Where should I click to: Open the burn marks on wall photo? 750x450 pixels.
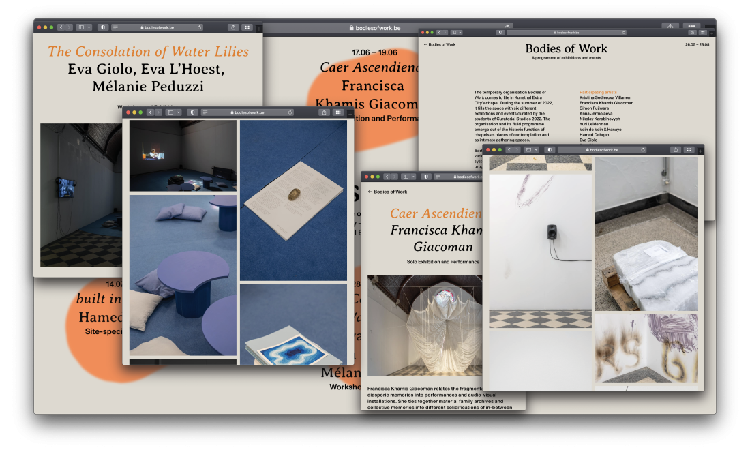click(646, 348)
